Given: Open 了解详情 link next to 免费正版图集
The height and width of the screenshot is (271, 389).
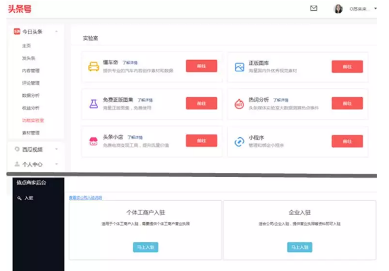Looking at the screenshot, I should (x=145, y=100).
